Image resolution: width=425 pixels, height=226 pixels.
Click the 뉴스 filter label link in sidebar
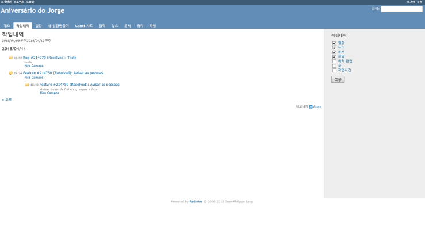(x=341, y=47)
